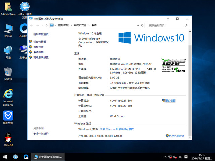Click computer name YLMF-1609271504 next to 计算机名
The height and width of the screenshot is (161, 215).
click(121, 101)
